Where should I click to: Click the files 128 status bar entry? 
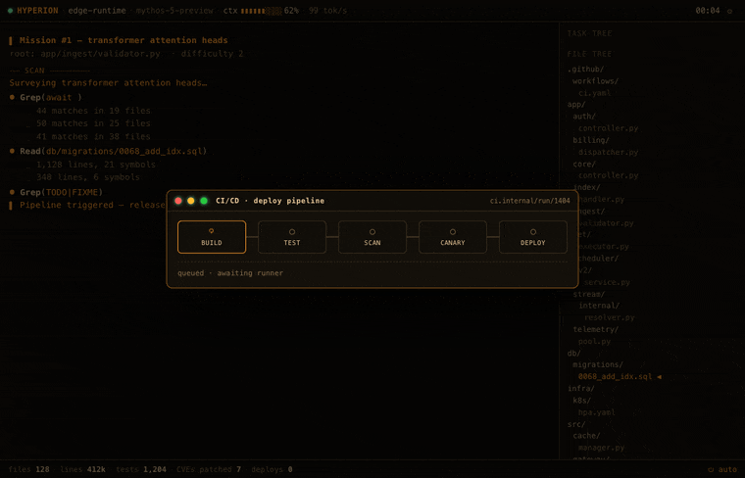(29, 469)
